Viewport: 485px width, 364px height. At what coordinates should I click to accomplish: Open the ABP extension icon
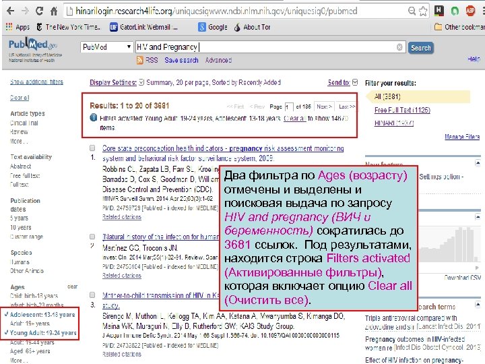coord(470,11)
